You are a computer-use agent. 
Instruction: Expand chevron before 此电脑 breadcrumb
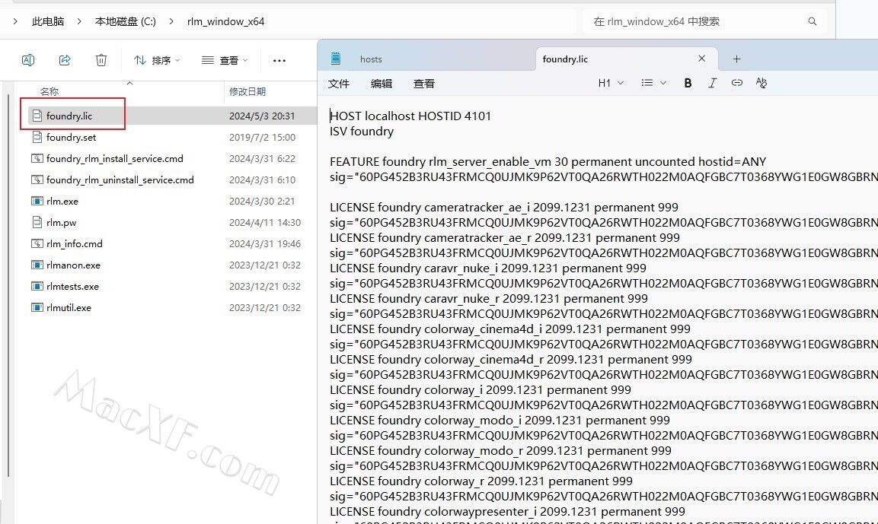click(x=15, y=21)
